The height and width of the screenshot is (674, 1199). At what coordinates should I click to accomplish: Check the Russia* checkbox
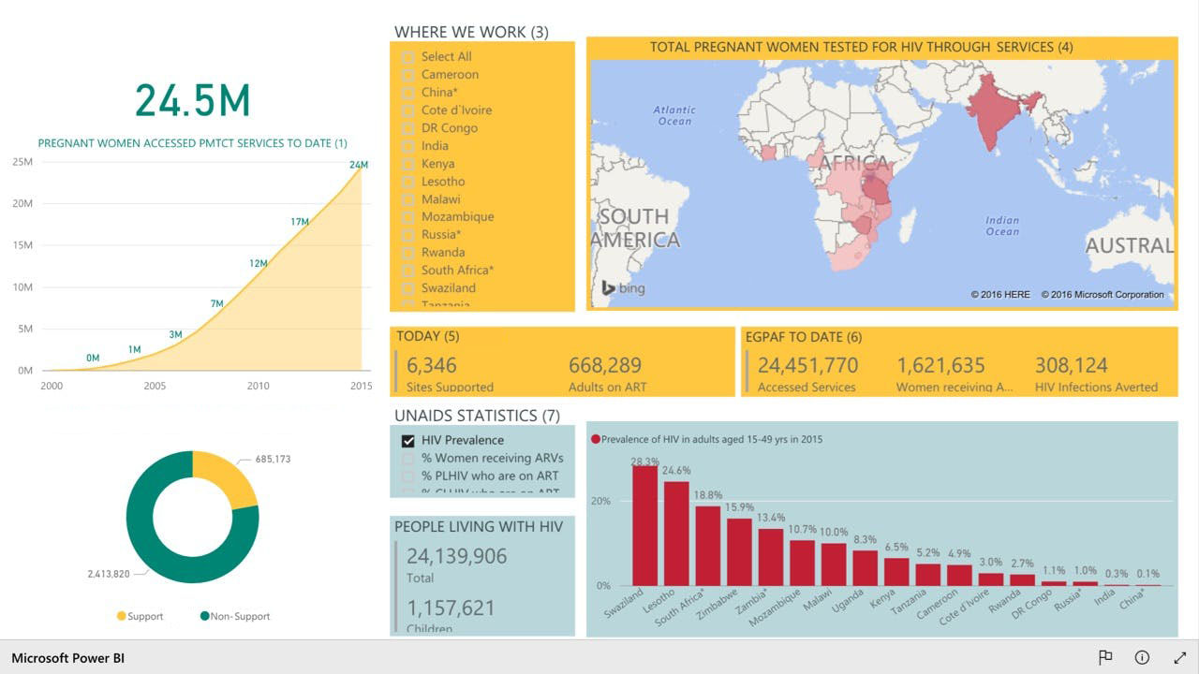point(408,235)
